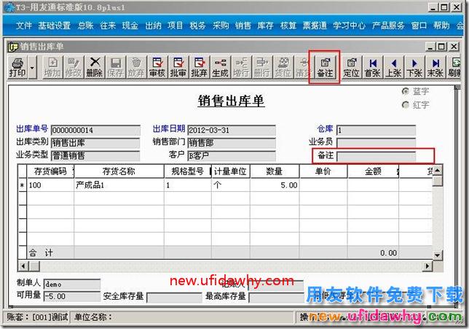Click the 保存 save toolbar icon
Screen dimensions: 469x329
tap(116, 67)
